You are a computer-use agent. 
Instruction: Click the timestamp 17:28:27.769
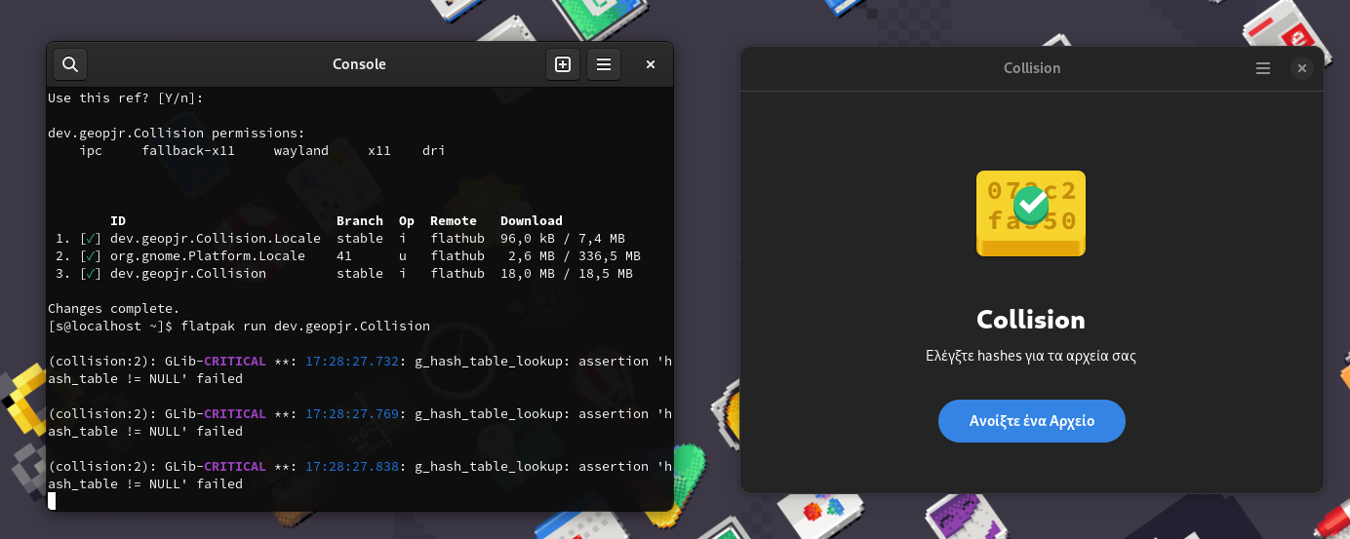pos(352,414)
